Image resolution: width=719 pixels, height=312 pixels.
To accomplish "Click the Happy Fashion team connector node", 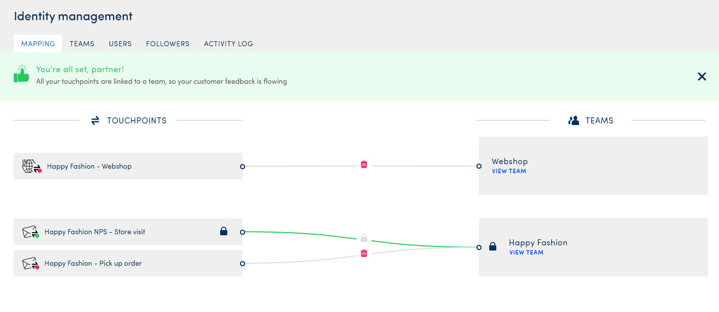I will tap(479, 247).
